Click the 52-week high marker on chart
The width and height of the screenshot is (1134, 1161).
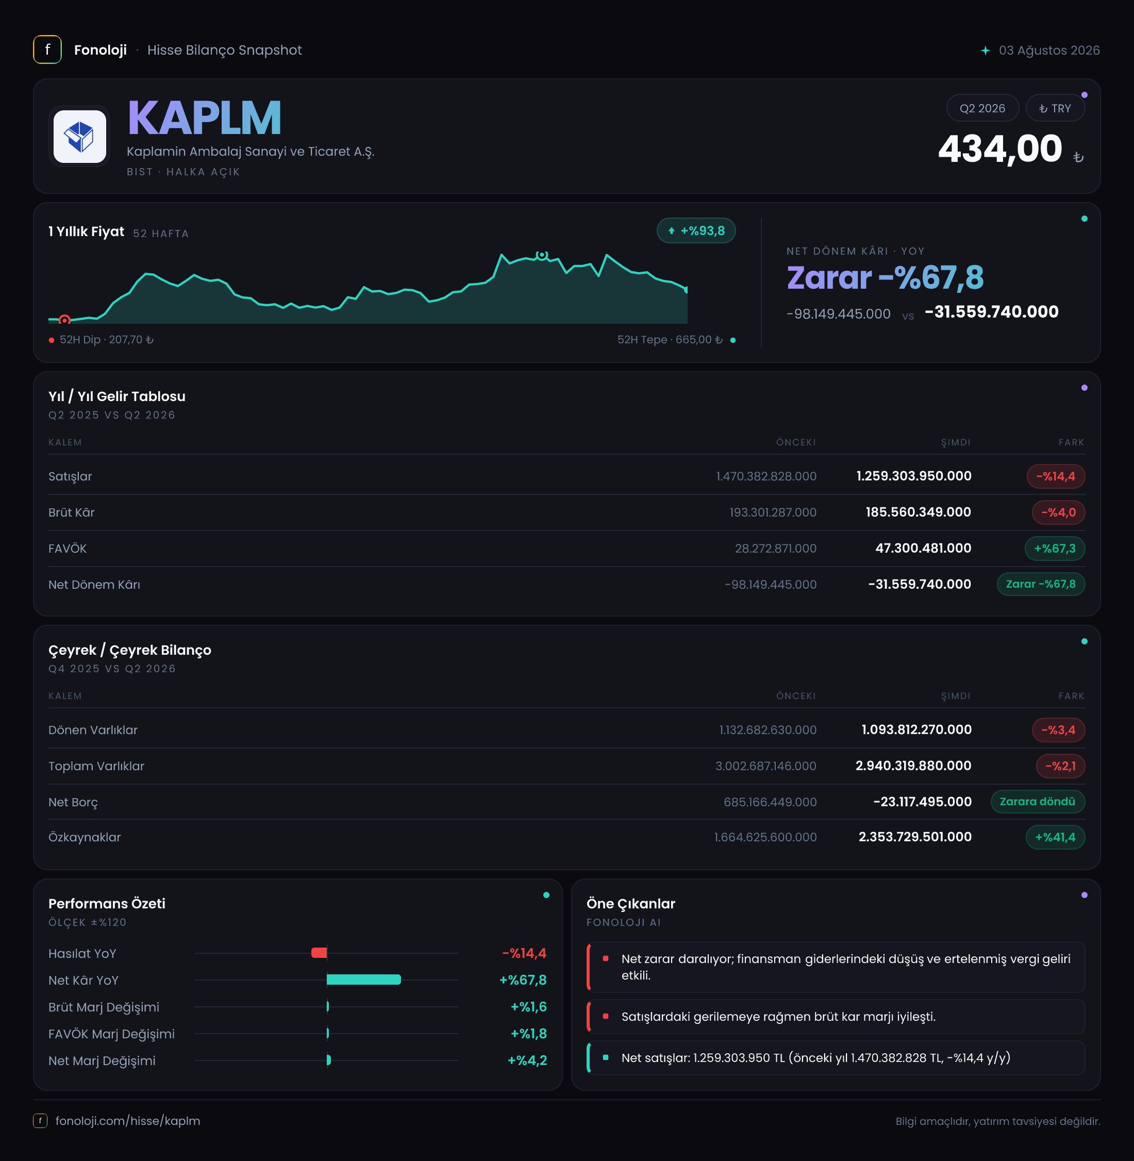click(541, 255)
